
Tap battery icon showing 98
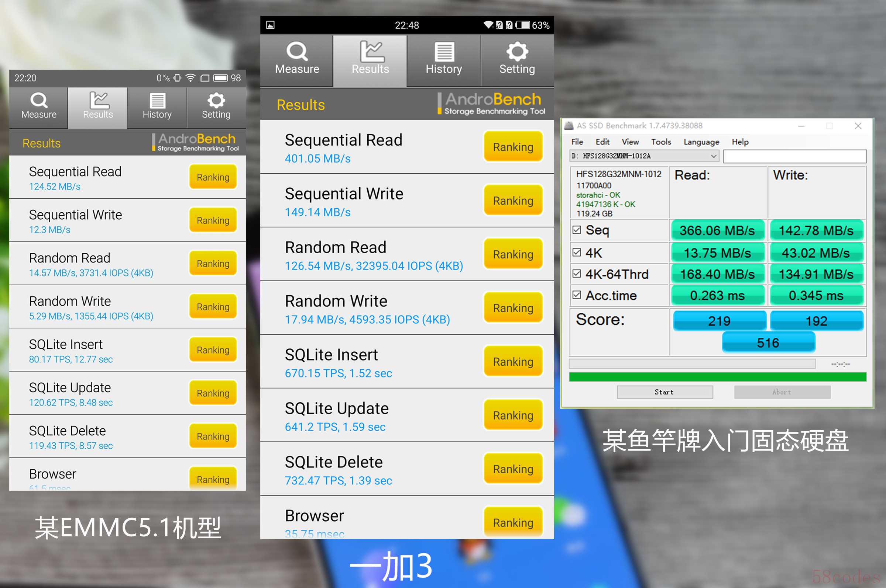[x=220, y=78]
